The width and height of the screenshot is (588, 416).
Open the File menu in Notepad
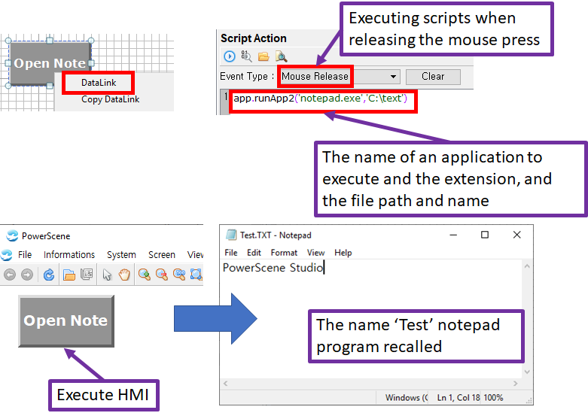click(231, 253)
